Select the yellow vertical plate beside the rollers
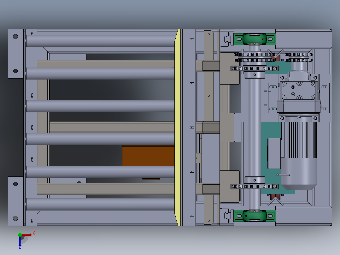Image resolution: width=340 pixels, height=255 pixels. [x=178, y=127]
